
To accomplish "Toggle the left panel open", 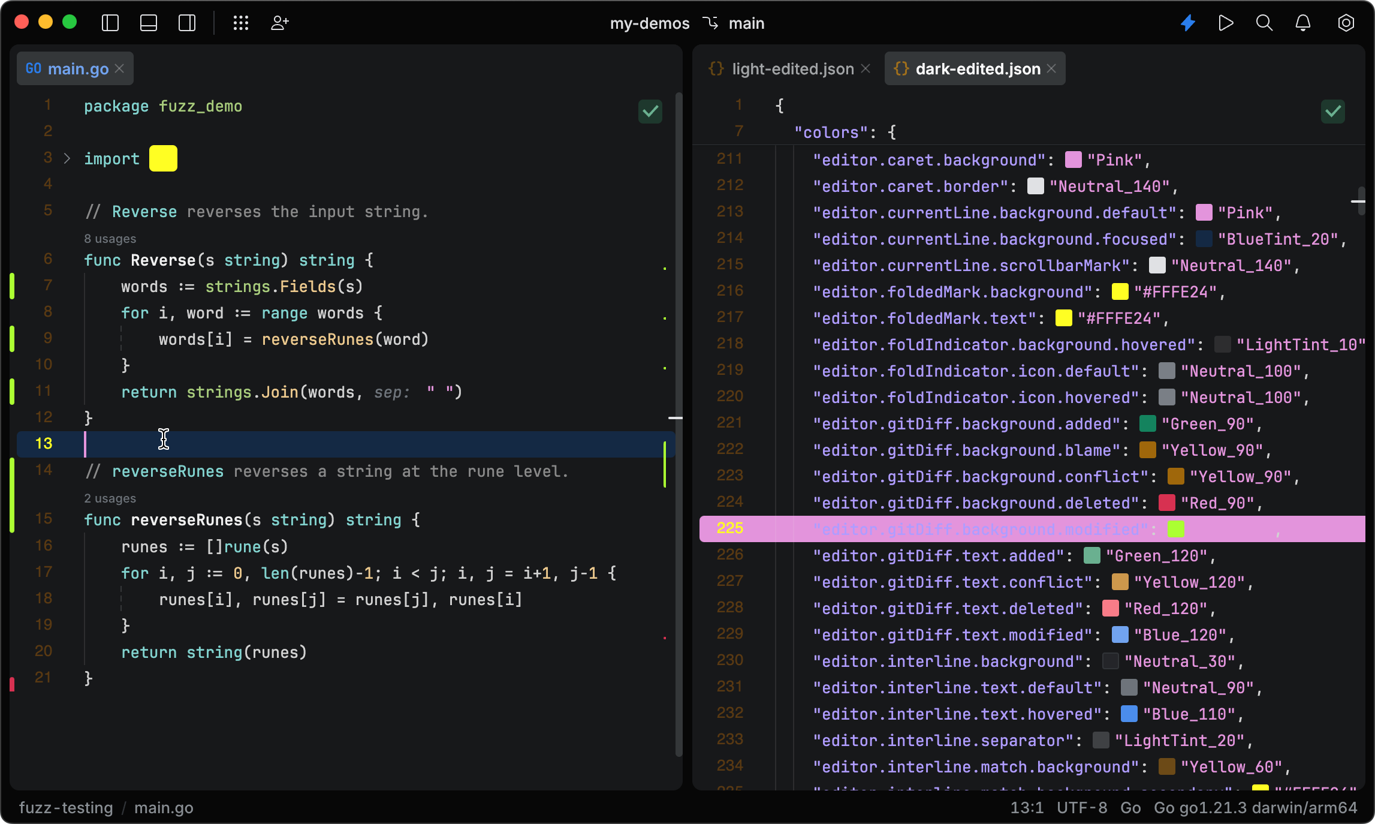I will [110, 23].
